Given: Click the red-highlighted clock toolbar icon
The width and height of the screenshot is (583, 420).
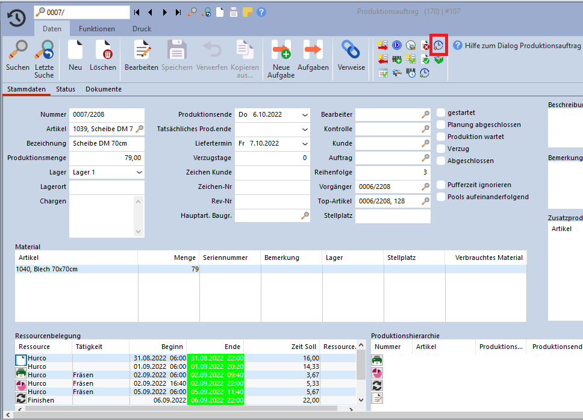Looking at the screenshot, I should 439,45.
